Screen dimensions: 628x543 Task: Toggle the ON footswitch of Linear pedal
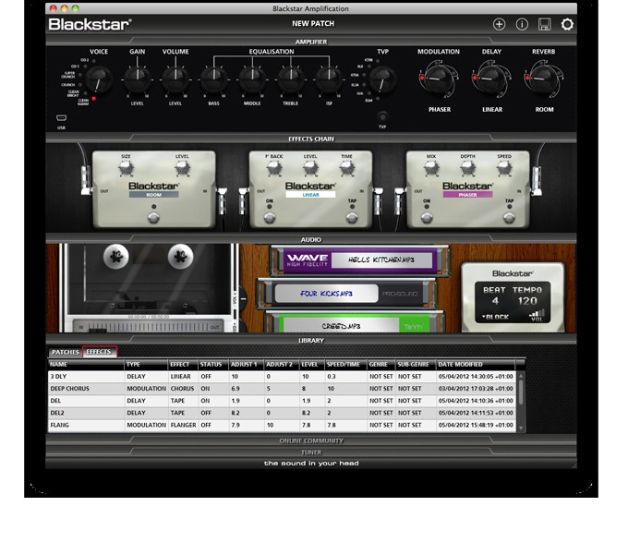(270, 218)
